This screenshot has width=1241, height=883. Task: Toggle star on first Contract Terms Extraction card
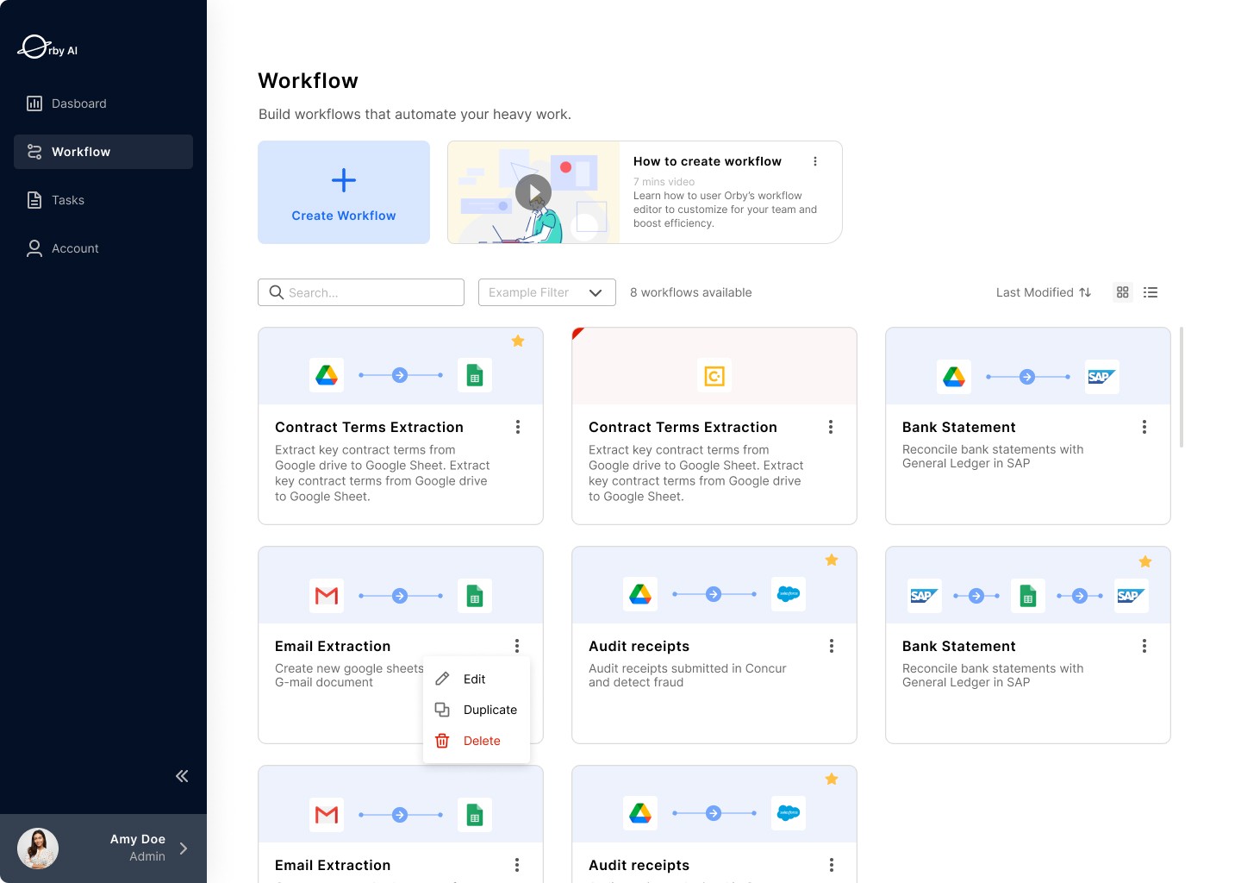(518, 341)
